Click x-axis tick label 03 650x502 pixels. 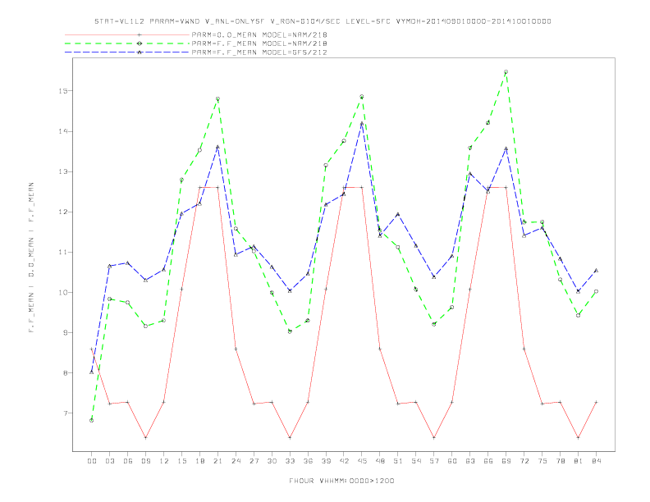[x=109, y=461]
